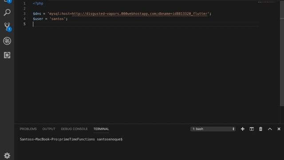Create a new terminal with plus icon
This screenshot has width=284, height=160.
point(243,129)
